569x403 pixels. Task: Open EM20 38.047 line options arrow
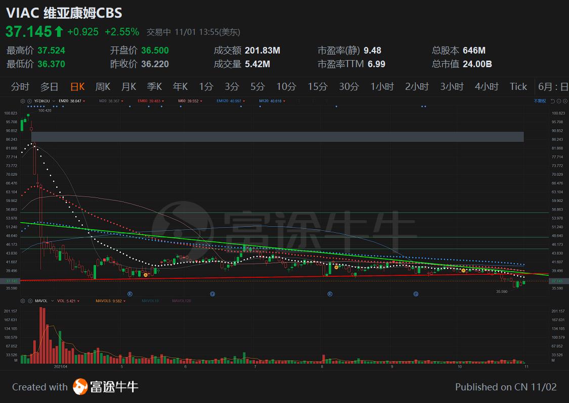(84, 101)
